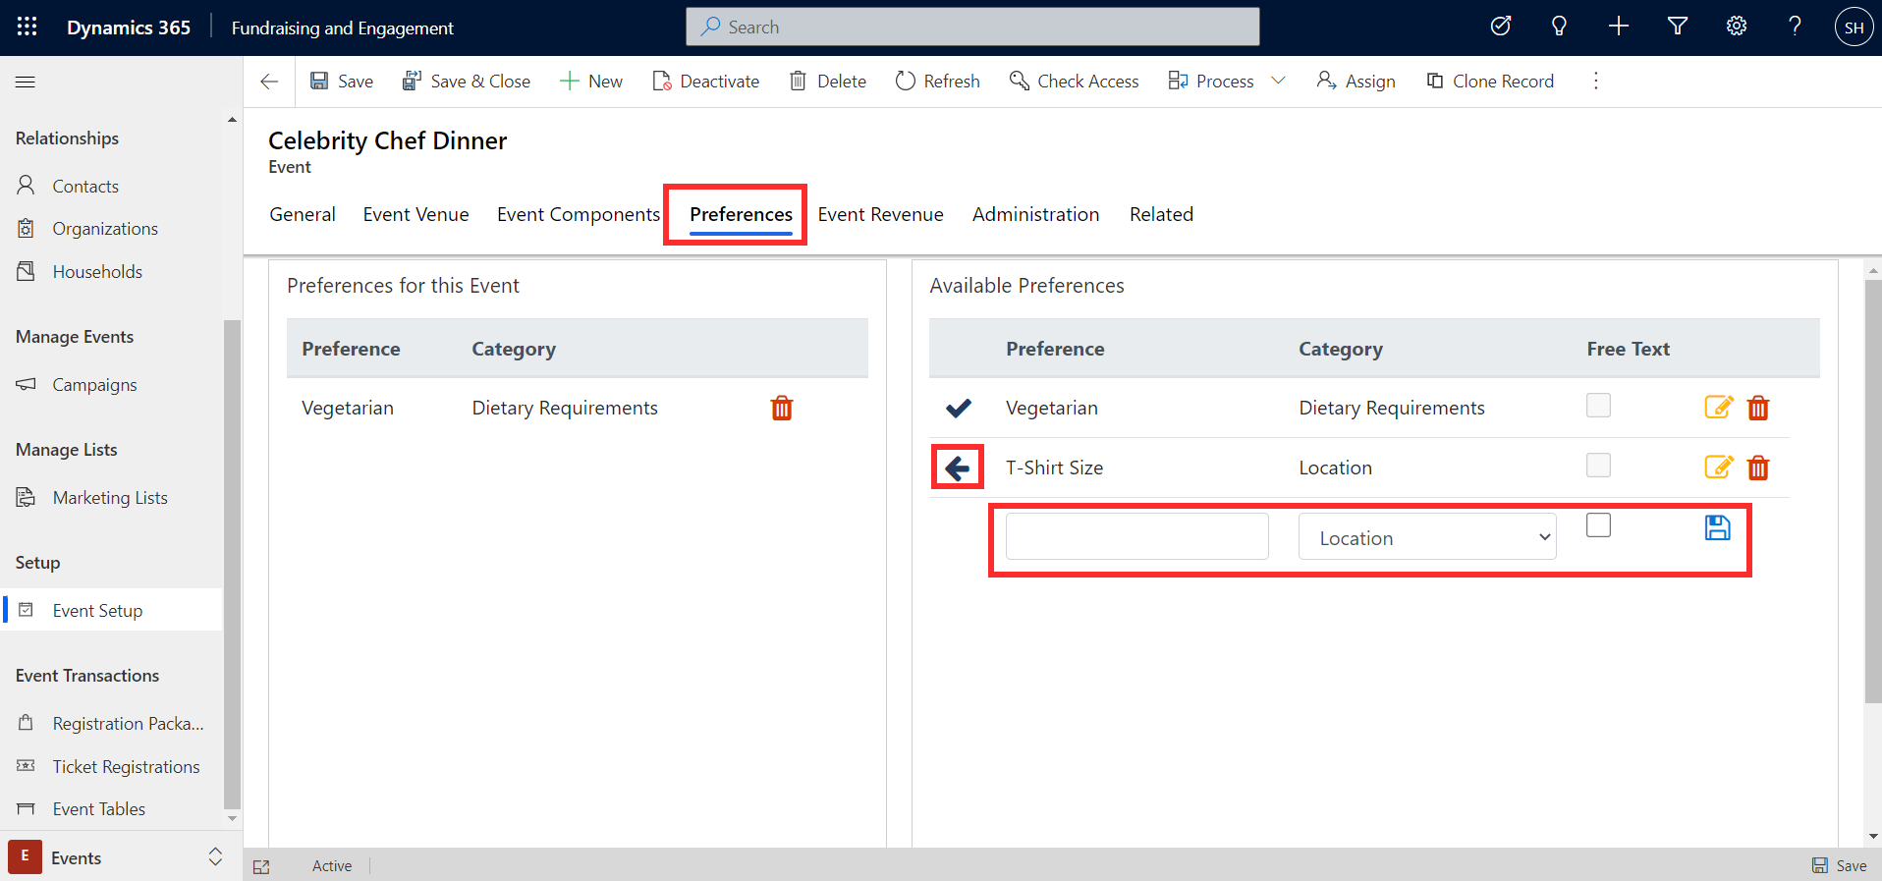Pop out form using status bar icon
This screenshot has width=1882, height=881.
[x=261, y=866]
